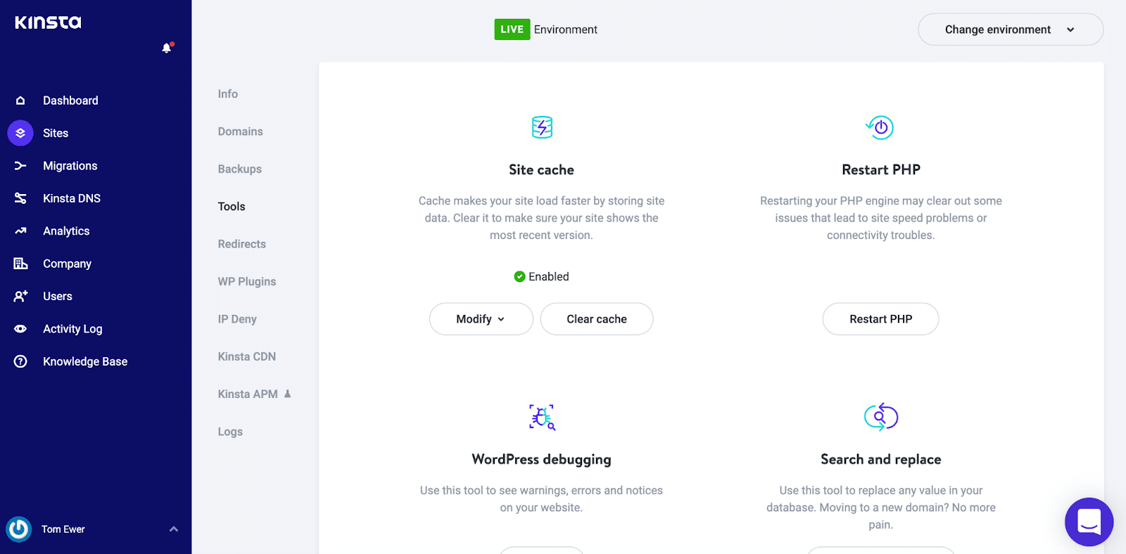Open the Backups tab
1126x554 pixels.
(239, 169)
